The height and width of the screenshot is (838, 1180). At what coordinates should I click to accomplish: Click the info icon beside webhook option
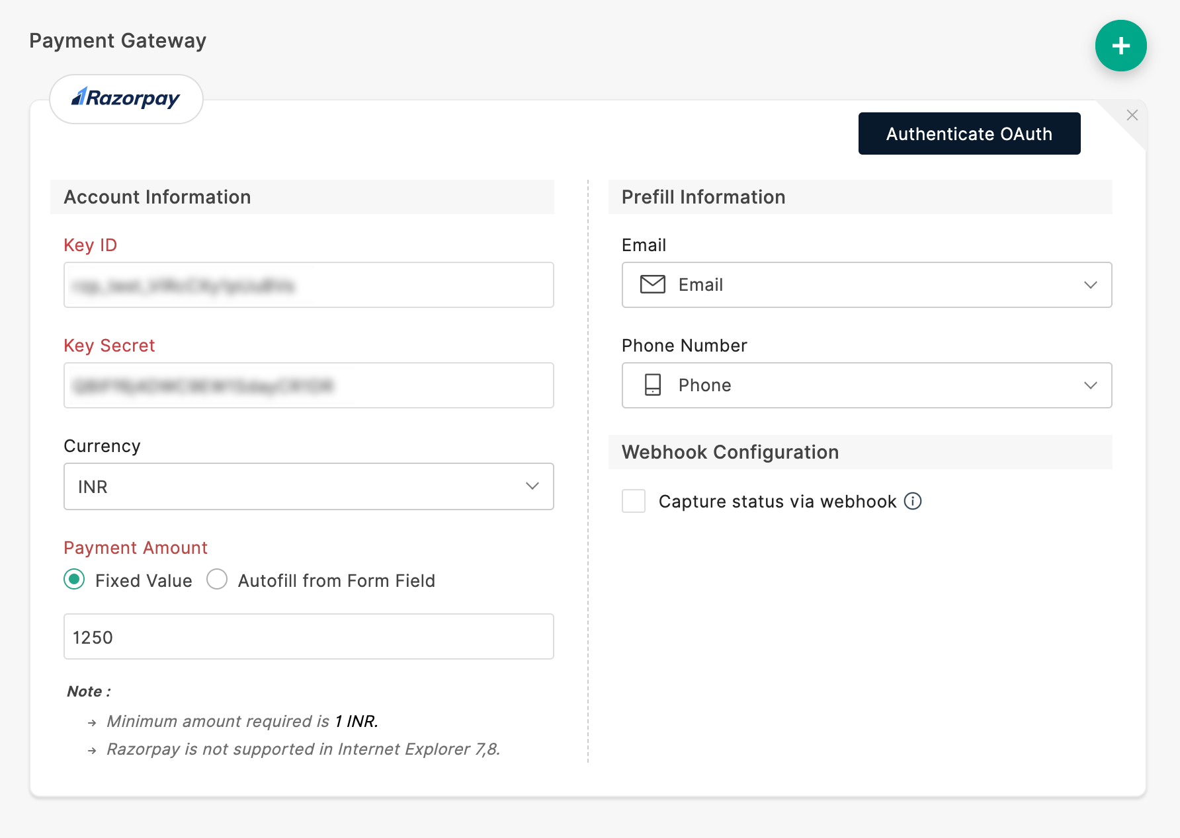click(x=913, y=501)
